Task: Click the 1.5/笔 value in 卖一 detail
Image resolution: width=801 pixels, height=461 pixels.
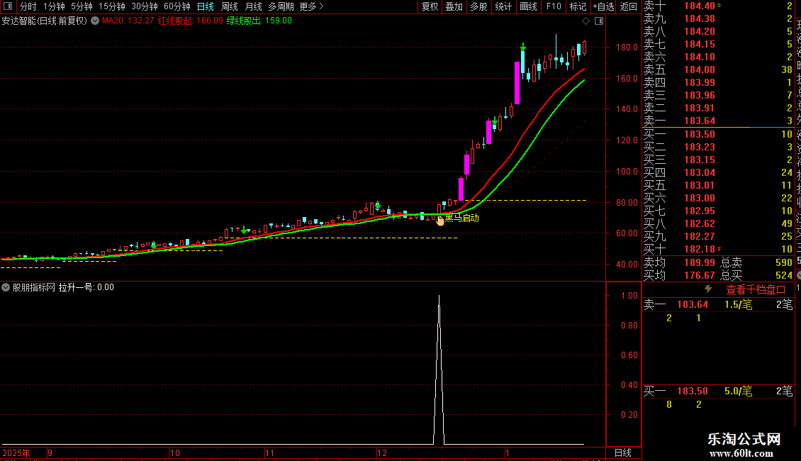Action: coord(738,304)
